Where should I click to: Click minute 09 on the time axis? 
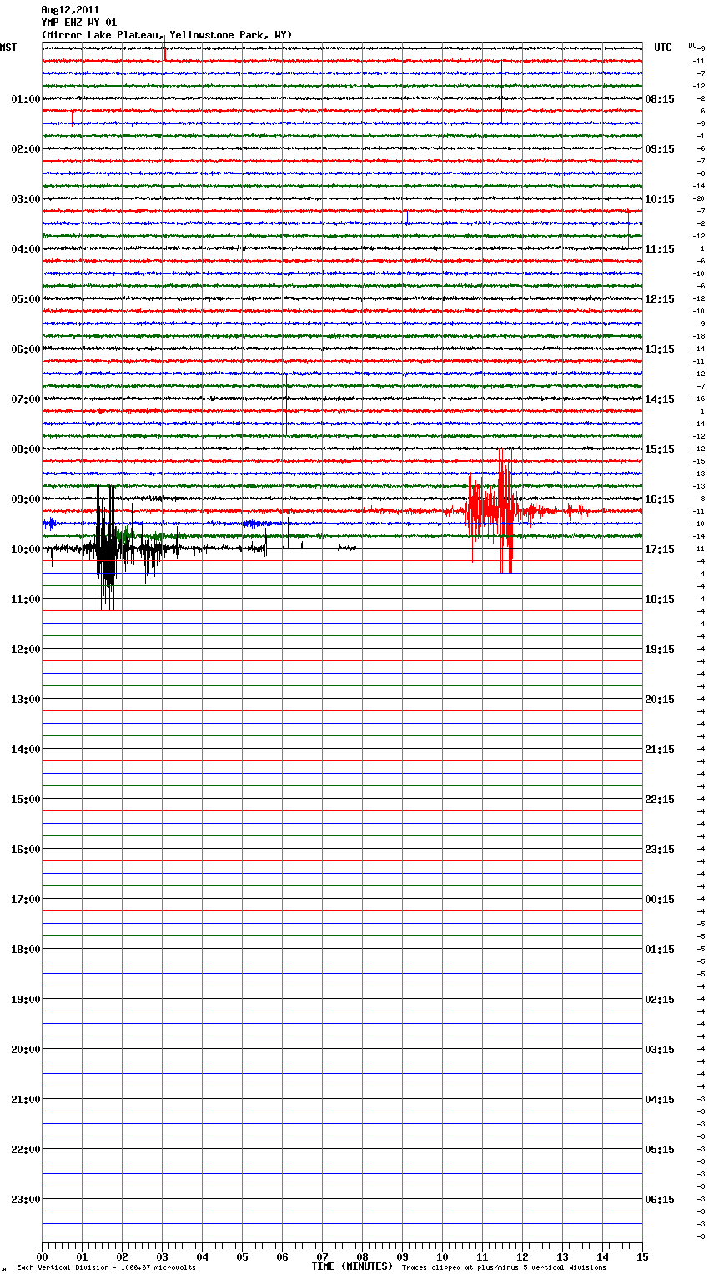click(x=402, y=1256)
